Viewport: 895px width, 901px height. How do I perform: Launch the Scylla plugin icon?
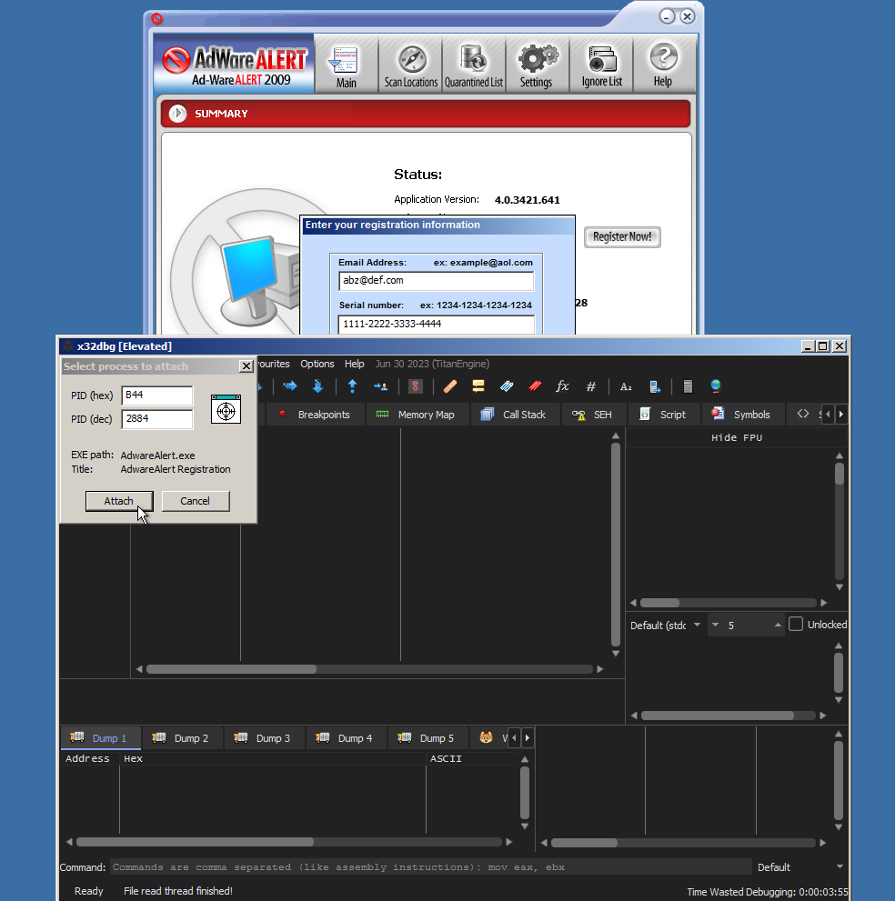click(x=415, y=386)
